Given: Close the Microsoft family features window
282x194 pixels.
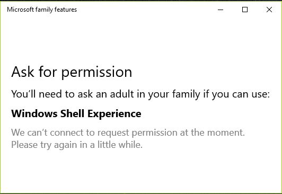Looking at the screenshot, I should [269, 10].
